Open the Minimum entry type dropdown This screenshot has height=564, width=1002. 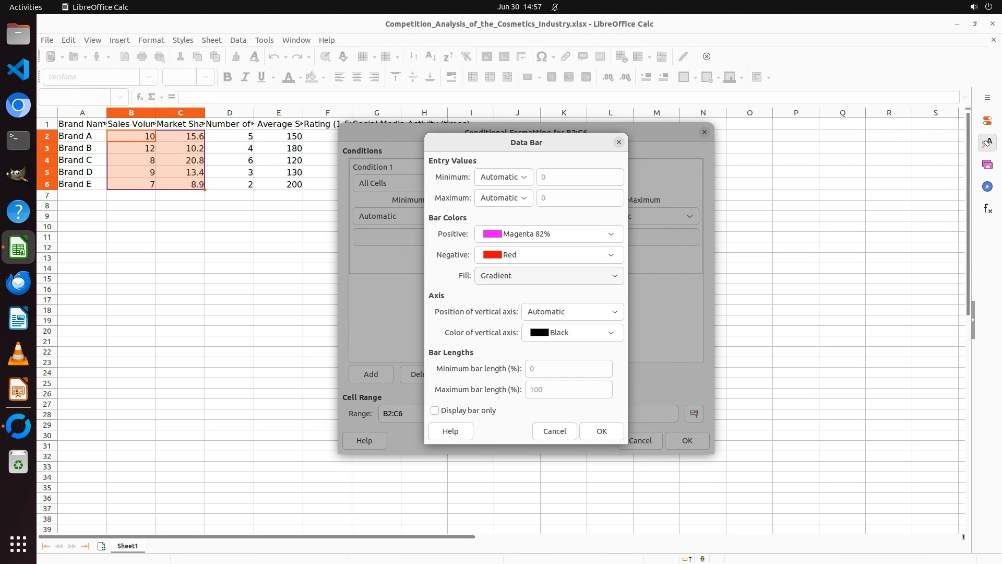point(503,177)
